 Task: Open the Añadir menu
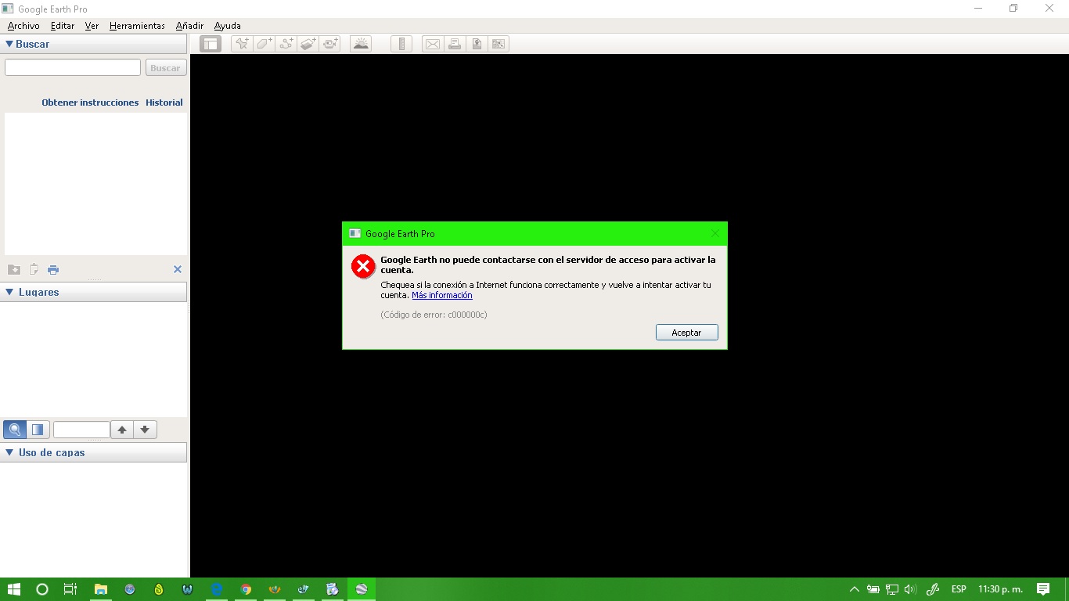click(189, 26)
